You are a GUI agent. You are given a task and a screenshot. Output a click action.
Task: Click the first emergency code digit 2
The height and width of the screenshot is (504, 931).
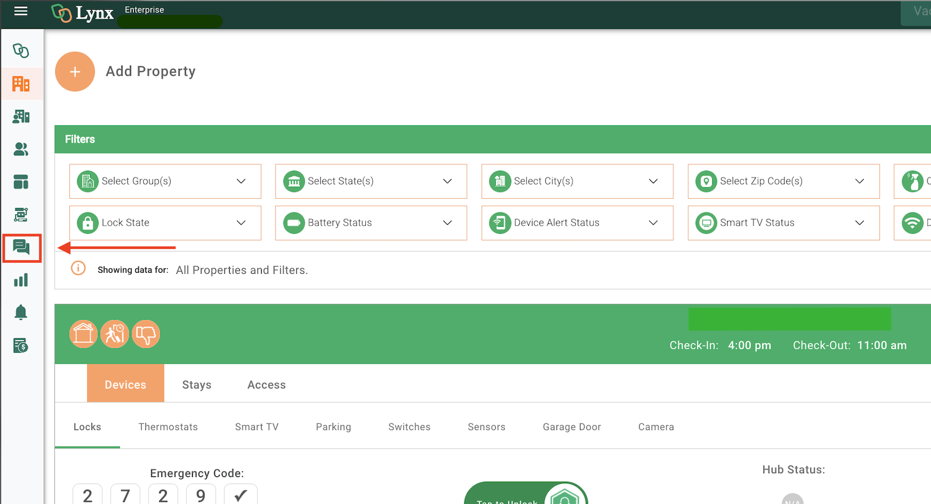(88, 495)
